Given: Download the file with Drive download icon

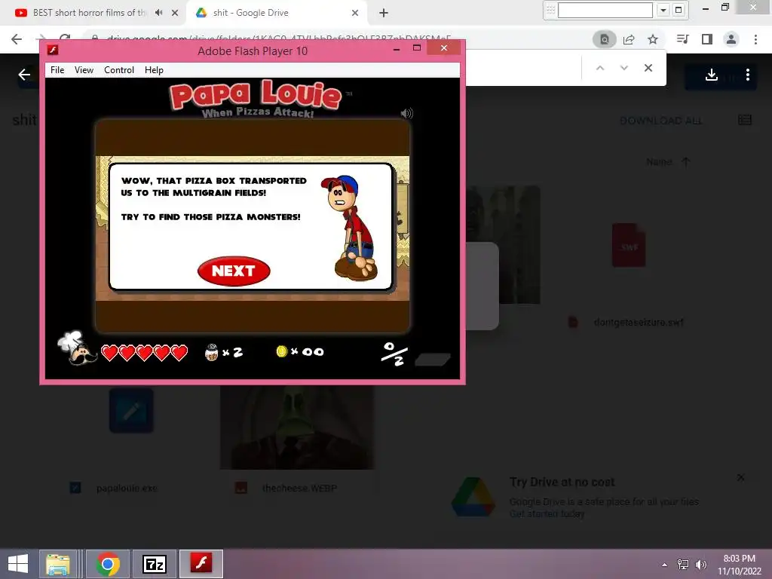Looking at the screenshot, I should pos(712,75).
